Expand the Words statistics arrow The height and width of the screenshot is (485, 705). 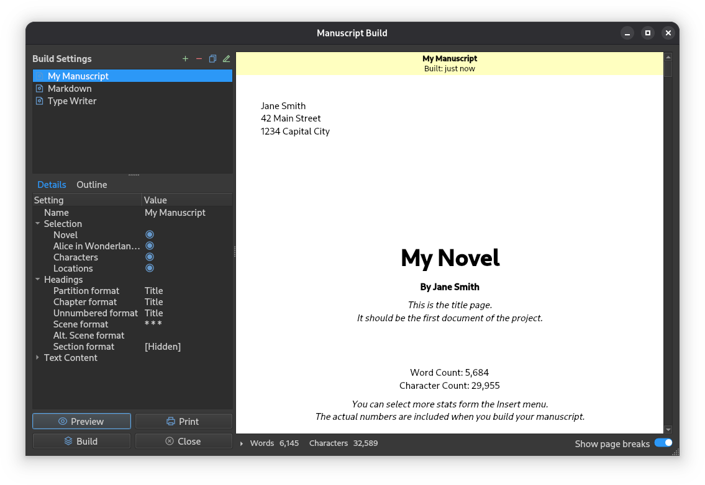pyautogui.click(x=242, y=443)
